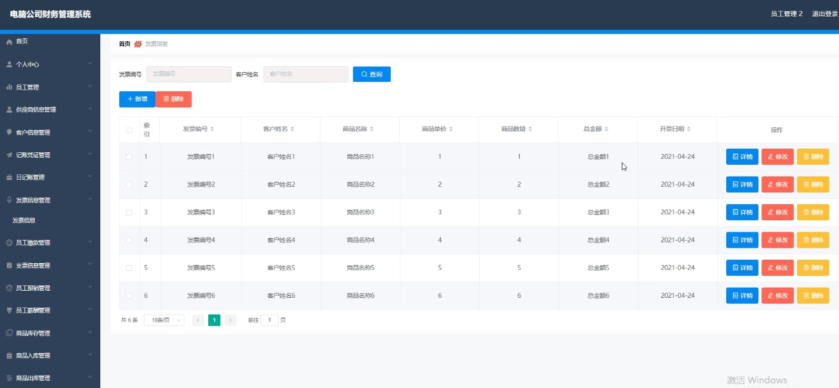Click the 新增 add button
Screen dimensions: 839x388
point(137,99)
